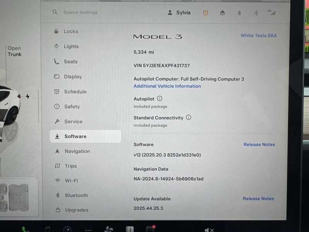
Task: Open Wi-Fi settings
Action: tap(71, 181)
